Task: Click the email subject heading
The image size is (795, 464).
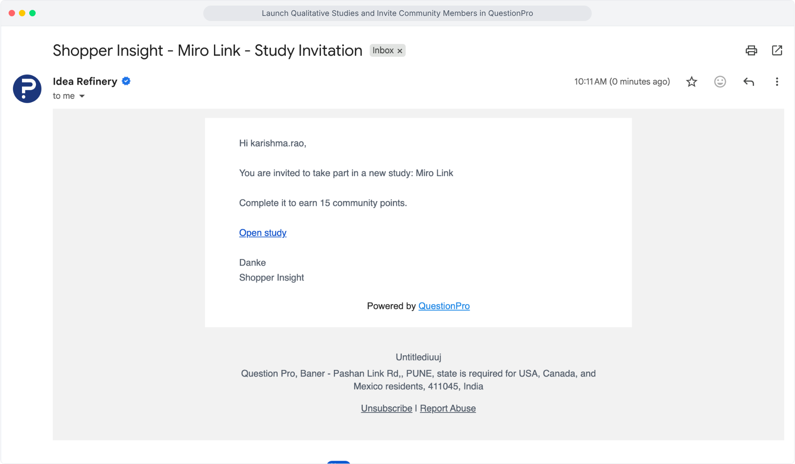Action: pos(208,51)
